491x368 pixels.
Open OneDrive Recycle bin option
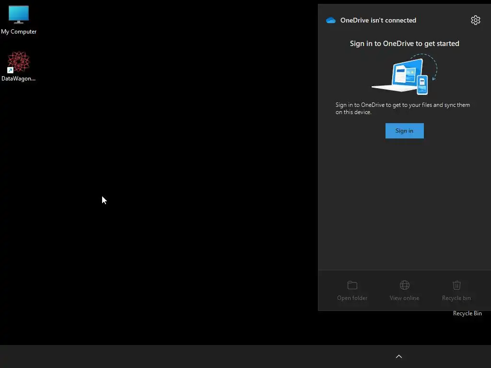point(456,291)
